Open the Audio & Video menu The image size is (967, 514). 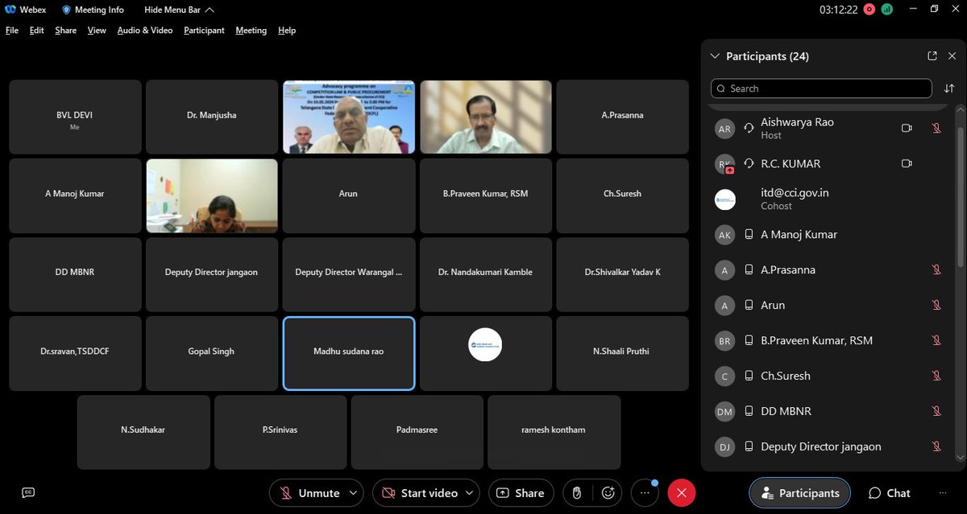[145, 31]
